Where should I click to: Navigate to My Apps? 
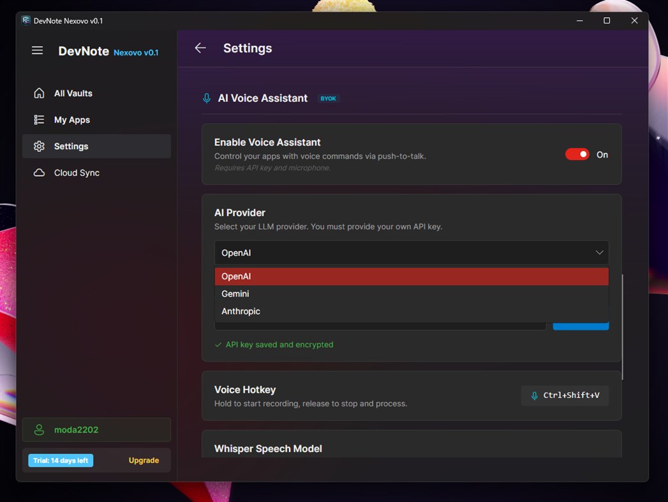pos(97,120)
